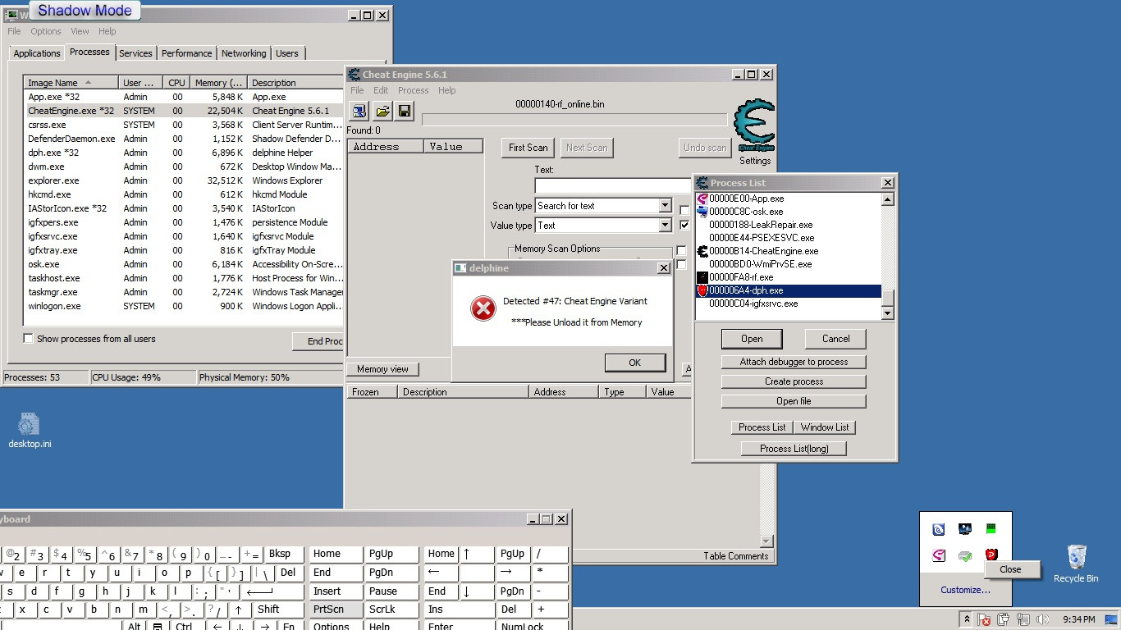Show hidden icons chevron in taskbar
This screenshot has width=1121, height=630.
tap(967, 619)
